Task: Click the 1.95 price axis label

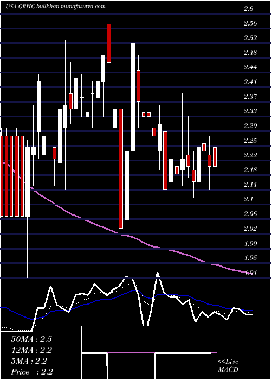Action: coord(250,258)
